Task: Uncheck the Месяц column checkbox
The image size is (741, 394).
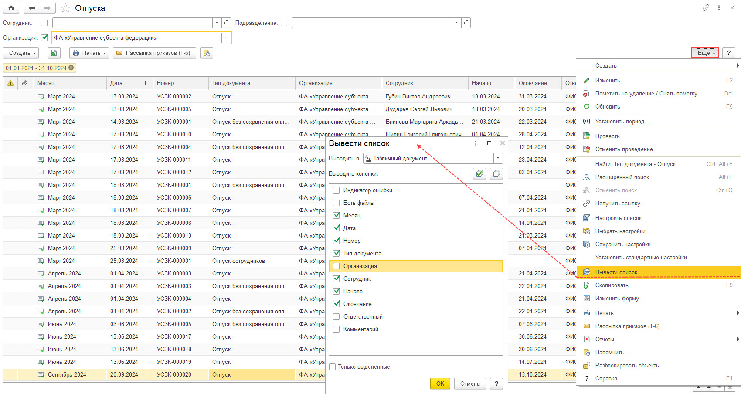Action: coord(337,216)
